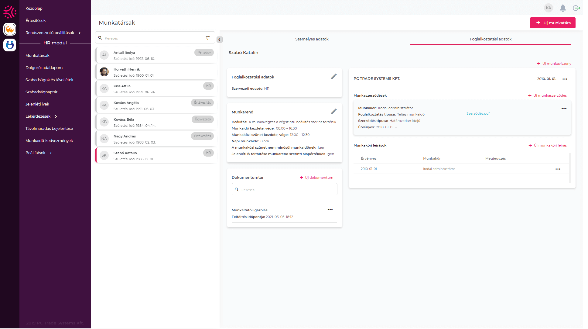Open Szabadságnaptár menu item

[x=41, y=92]
